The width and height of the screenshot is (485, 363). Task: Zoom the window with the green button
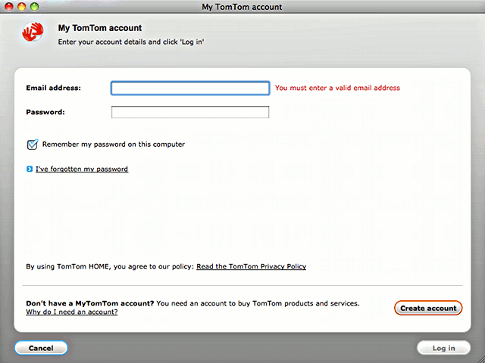coord(34,6)
